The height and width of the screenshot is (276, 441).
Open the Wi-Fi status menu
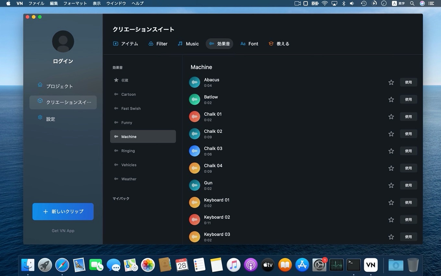coord(325,3)
